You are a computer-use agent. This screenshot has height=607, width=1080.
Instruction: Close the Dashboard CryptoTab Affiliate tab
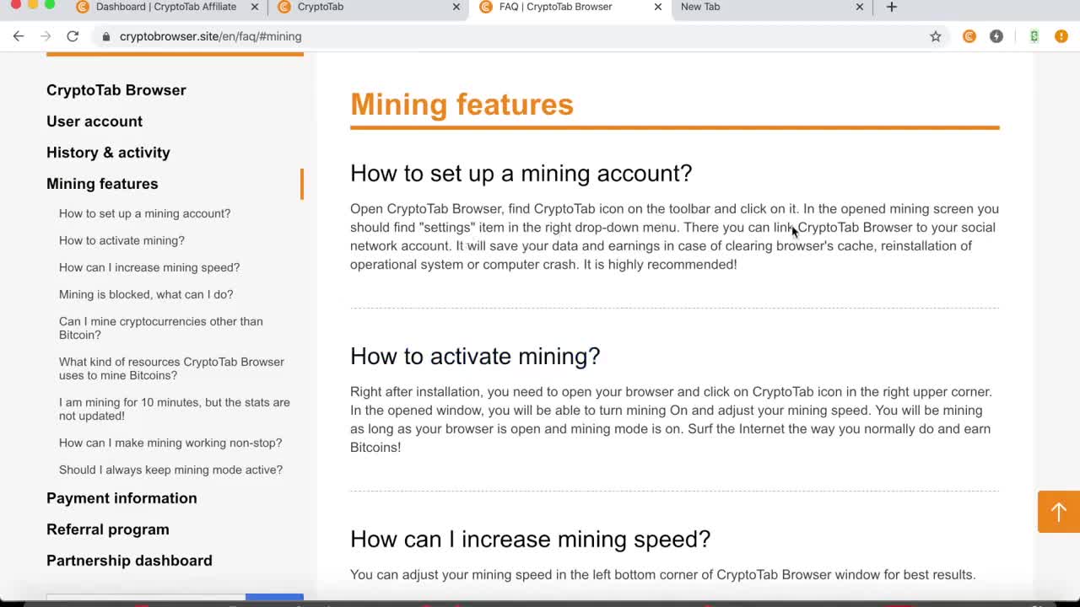(255, 7)
